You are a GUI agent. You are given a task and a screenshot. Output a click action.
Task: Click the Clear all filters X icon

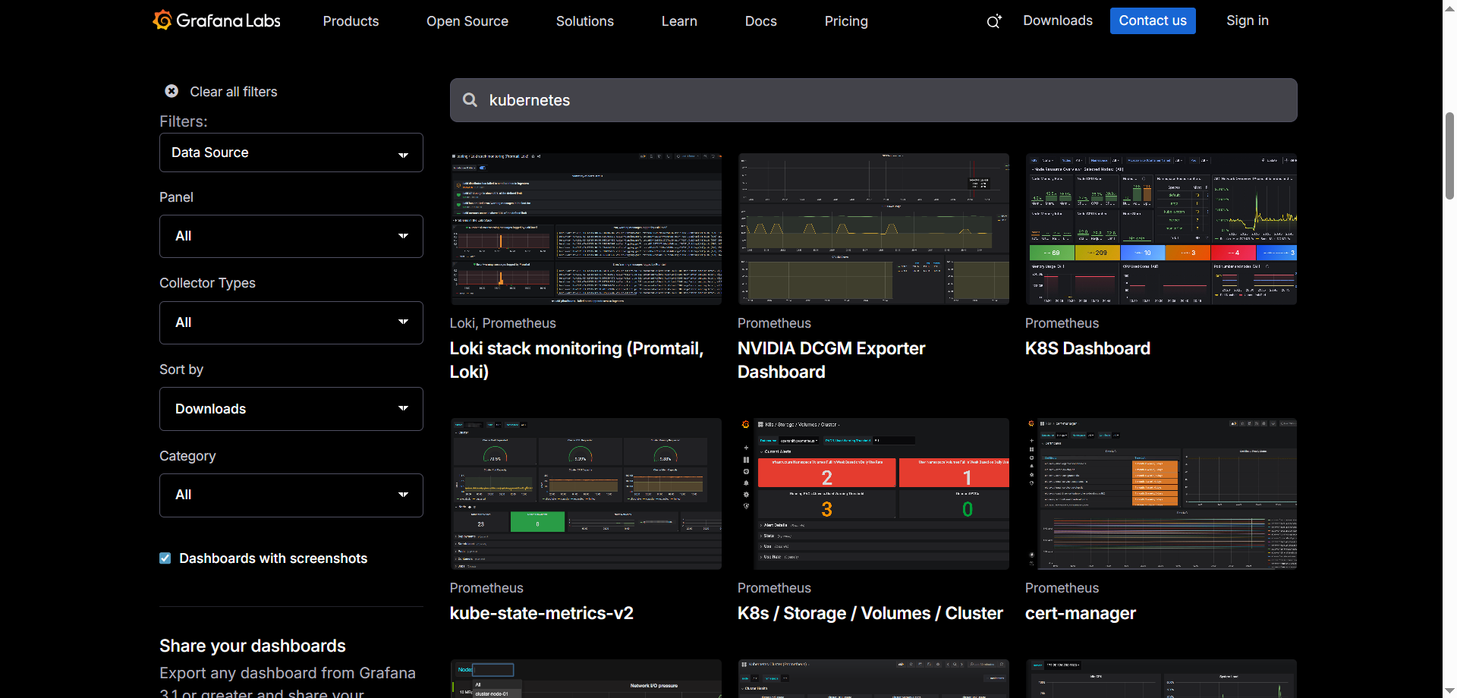pos(172,91)
